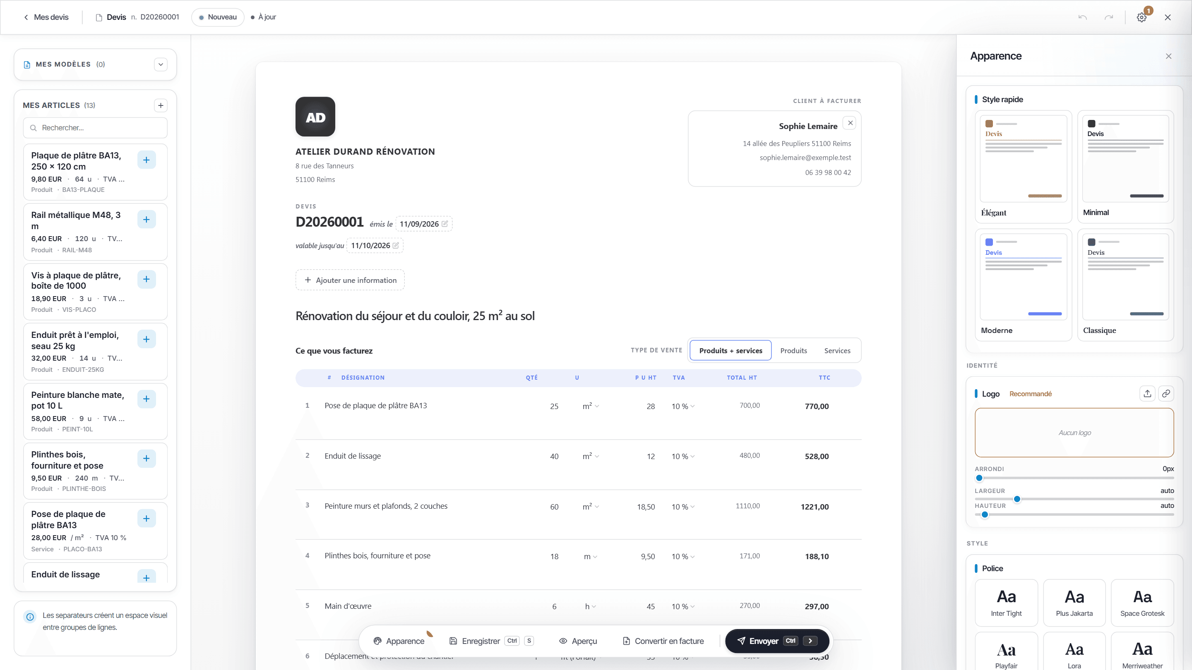This screenshot has height=670, width=1192.
Task: Select Produits sale type
Action: (793, 350)
